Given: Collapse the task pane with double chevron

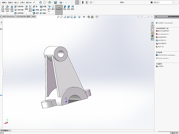Looking at the screenshot, I should coord(156,16).
